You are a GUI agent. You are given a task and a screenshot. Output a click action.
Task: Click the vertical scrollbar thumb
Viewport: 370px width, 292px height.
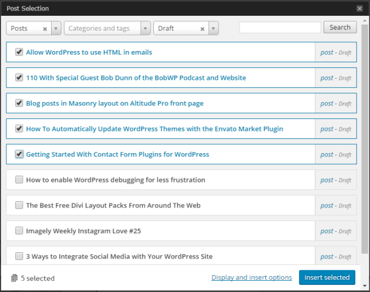(365, 139)
